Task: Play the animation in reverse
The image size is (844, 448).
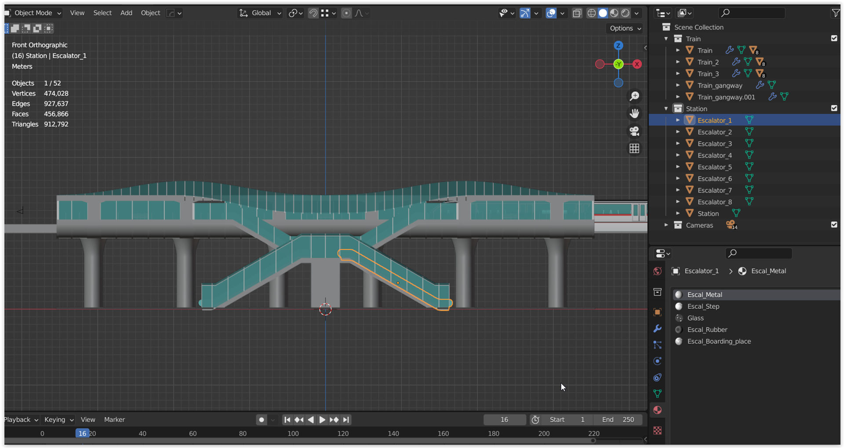Action: pos(311,420)
